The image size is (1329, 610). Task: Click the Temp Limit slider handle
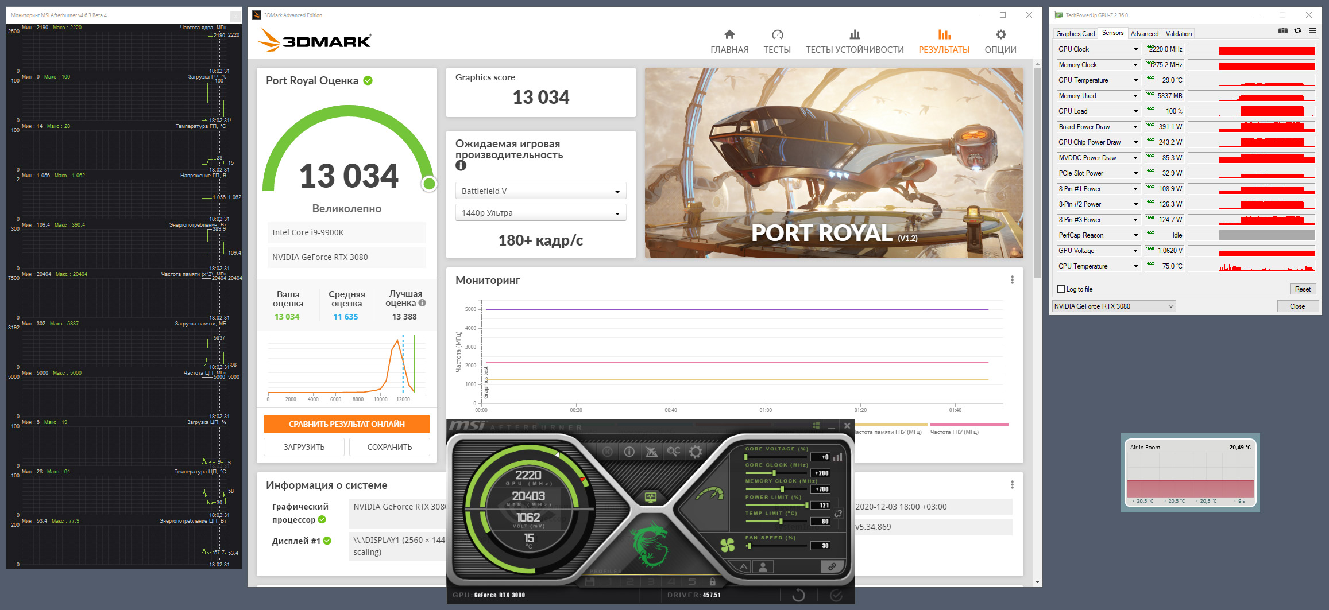pos(781,521)
